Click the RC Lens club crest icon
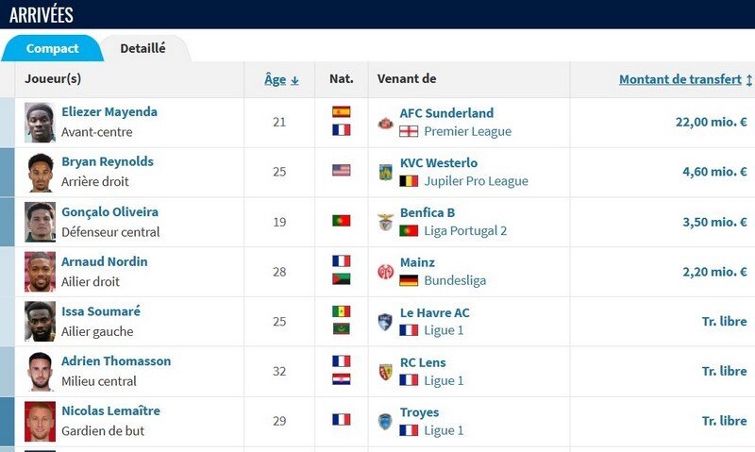 pyautogui.click(x=385, y=372)
